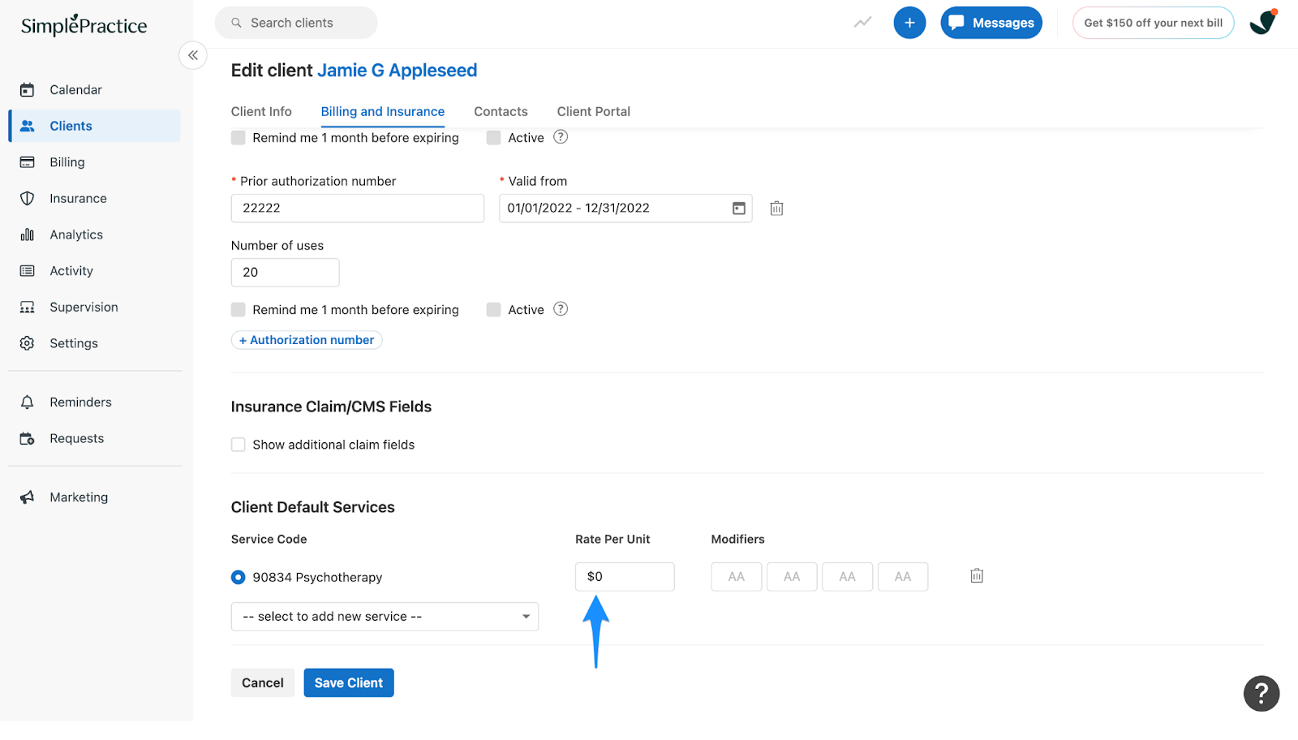The height and width of the screenshot is (740, 1298).
Task: Click the Reminders bell icon
Action: coord(27,402)
